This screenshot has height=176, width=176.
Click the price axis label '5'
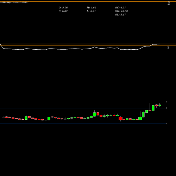(x=167, y=108)
